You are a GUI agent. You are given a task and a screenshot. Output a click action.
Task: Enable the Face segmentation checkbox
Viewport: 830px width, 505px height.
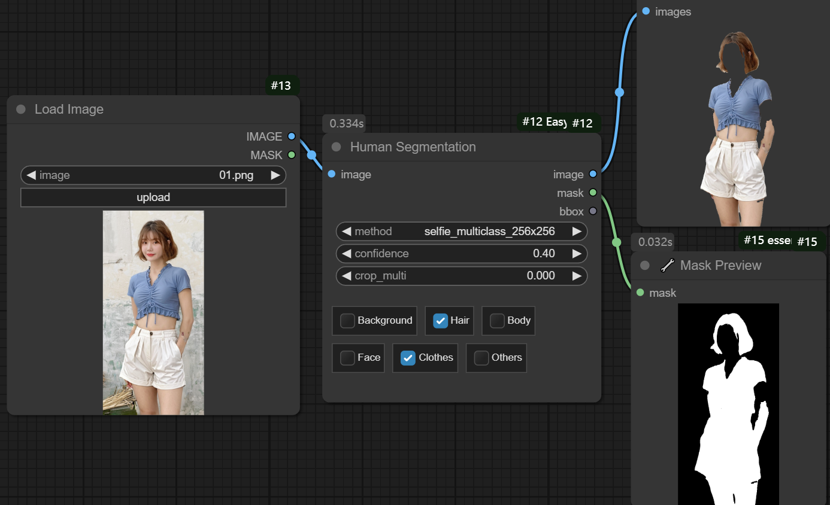coord(347,358)
